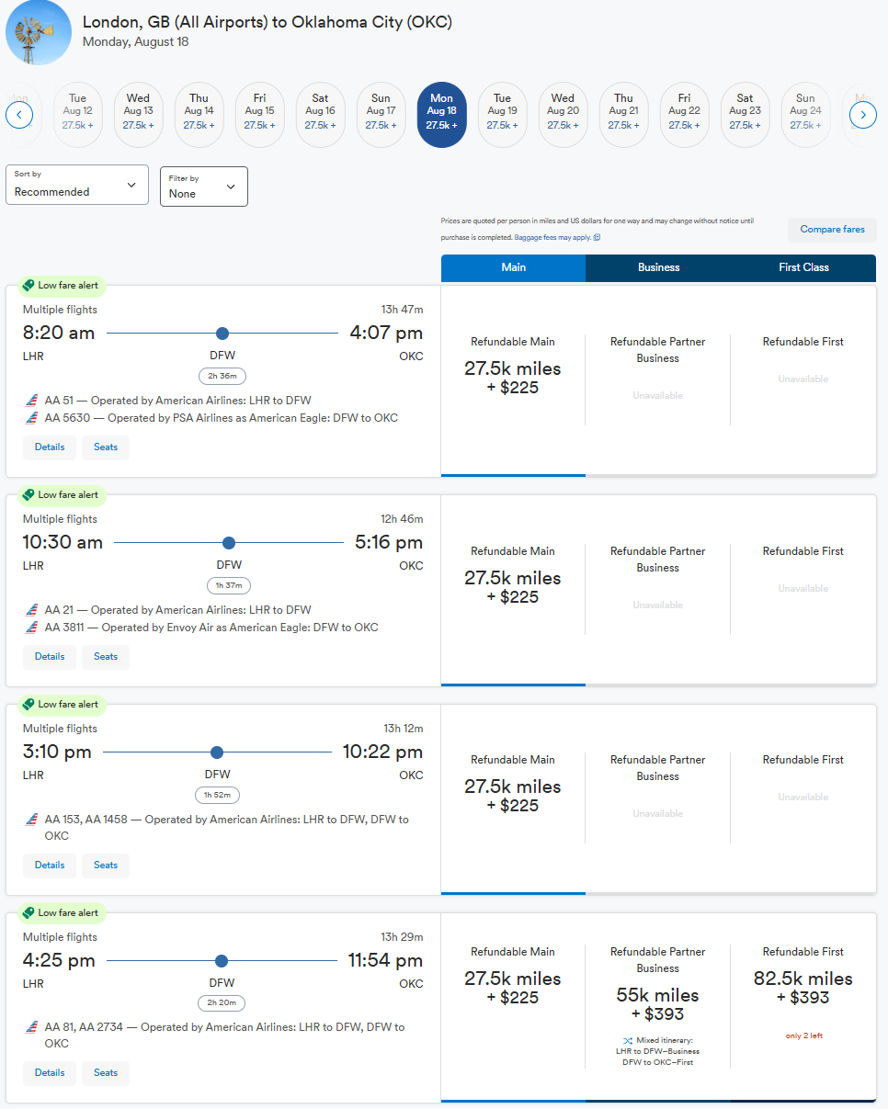View Seats for the 8:20 am flight

point(106,447)
